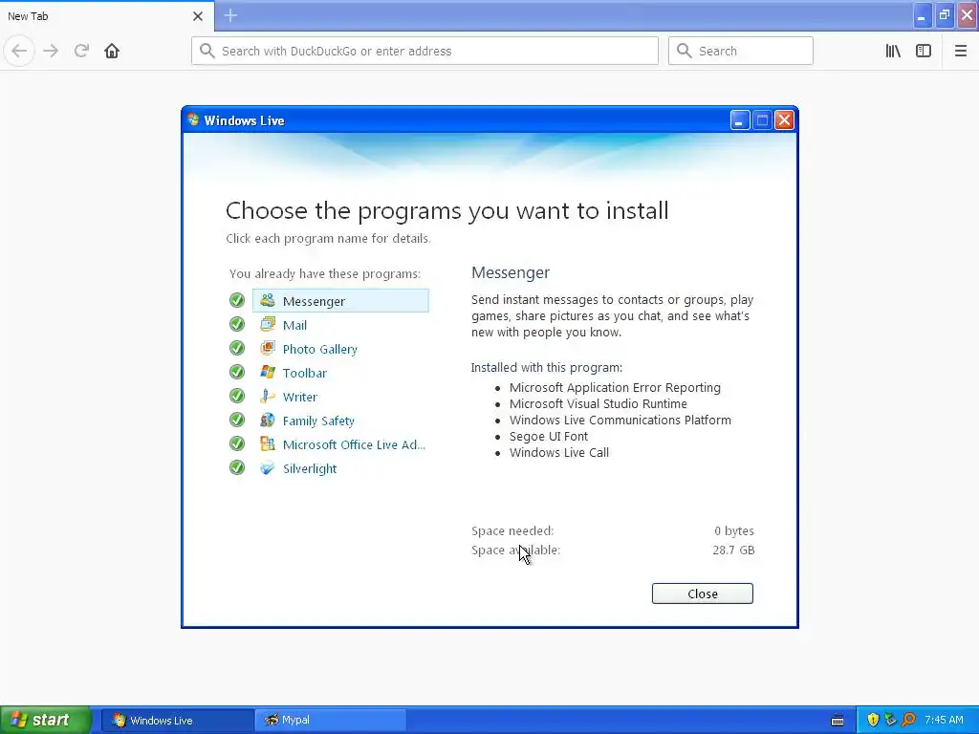Open the browser hamburger menu

click(x=960, y=51)
